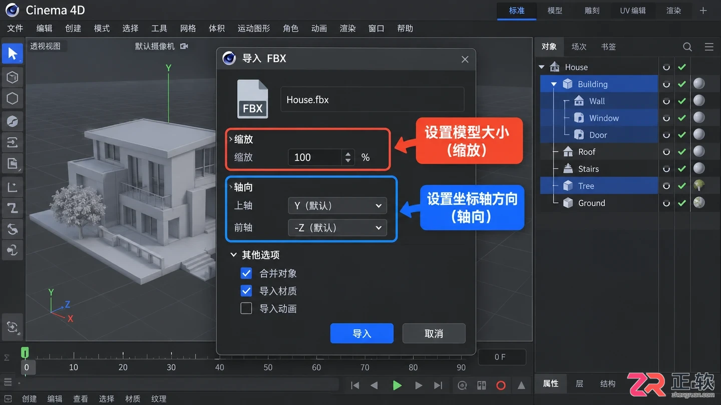721x405 pixels.
Task: Click the FBX file icon in the dialog
Action: click(x=252, y=99)
